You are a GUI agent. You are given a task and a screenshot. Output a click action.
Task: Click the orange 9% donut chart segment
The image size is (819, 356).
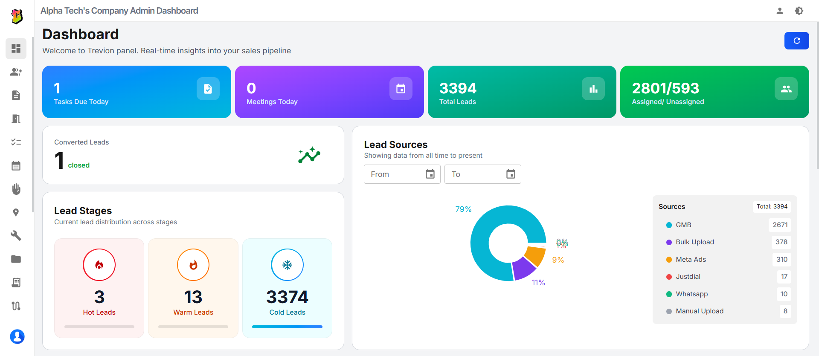point(536,255)
